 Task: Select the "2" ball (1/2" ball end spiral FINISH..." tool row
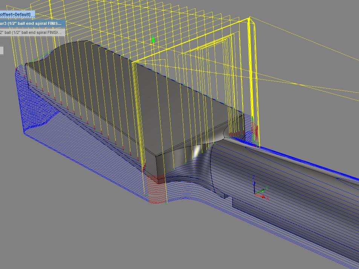pyautogui.click(x=32, y=32)
